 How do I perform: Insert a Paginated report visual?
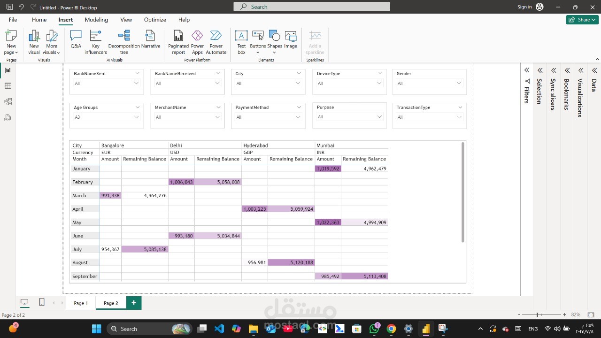pos(178,42)
